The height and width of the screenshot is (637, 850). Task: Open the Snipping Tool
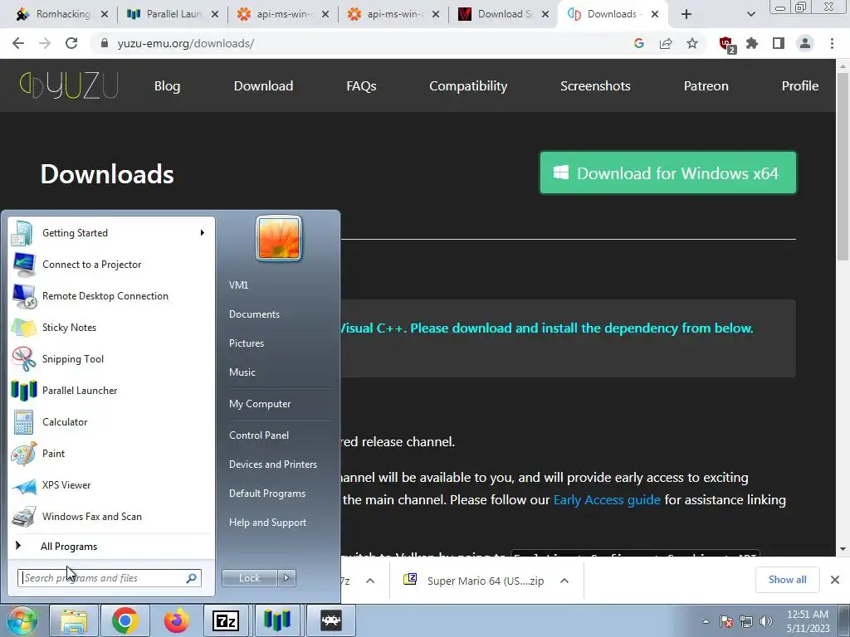pyautogui.click(x=111, y=358)
